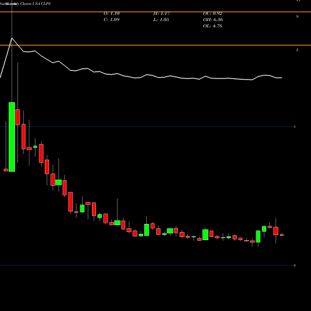Image resolution: width=311 pixels, height=311 pixels.
Task: Click the close price 'C: 1.09'
Action: (111, 20)
